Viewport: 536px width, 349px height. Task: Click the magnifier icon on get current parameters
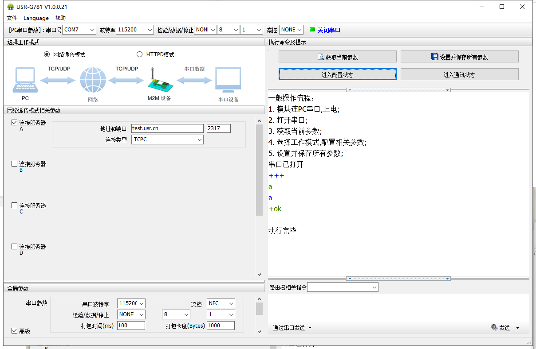pyautogui.click(x=321, y=57)
